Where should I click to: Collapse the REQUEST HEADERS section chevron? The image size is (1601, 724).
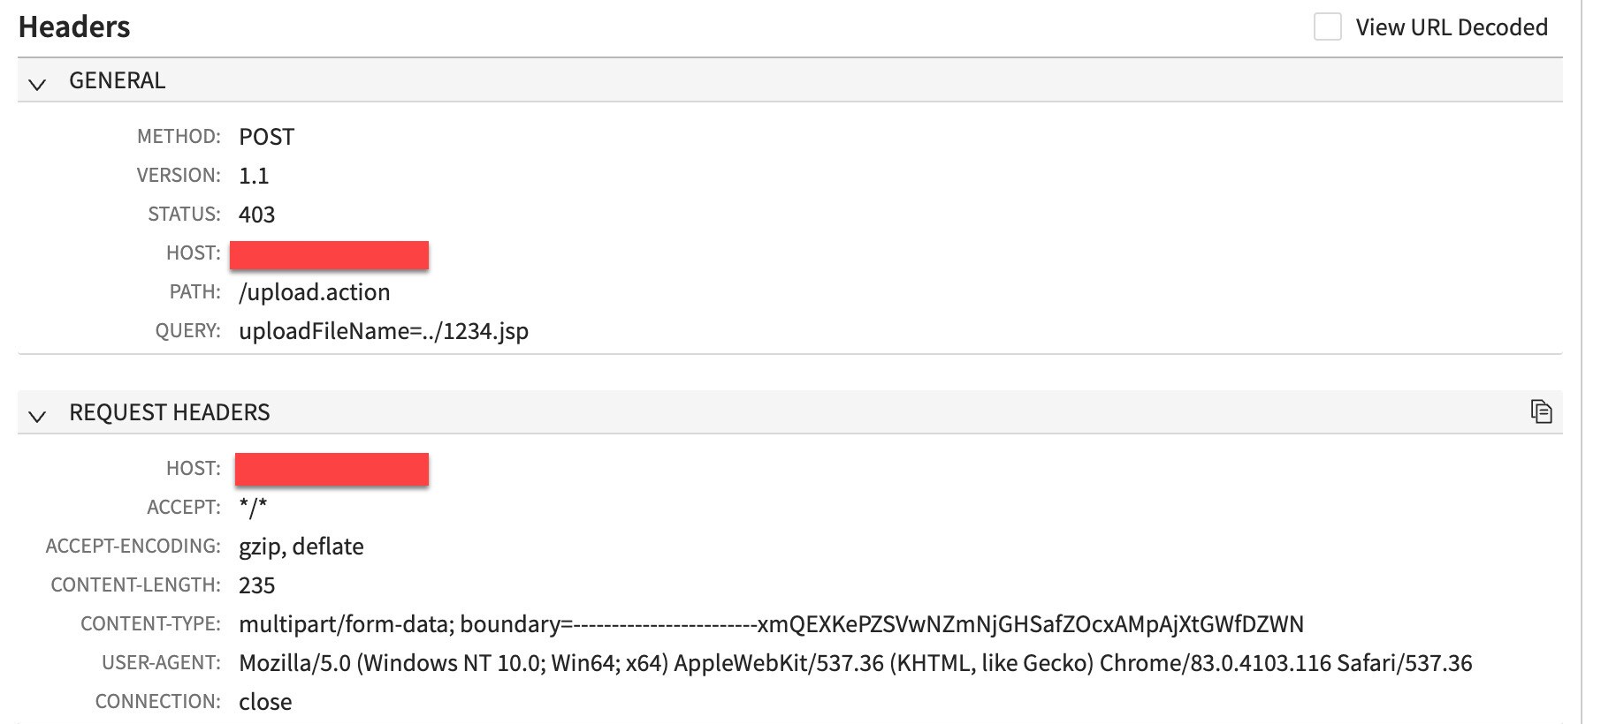(x=35, y=415)
